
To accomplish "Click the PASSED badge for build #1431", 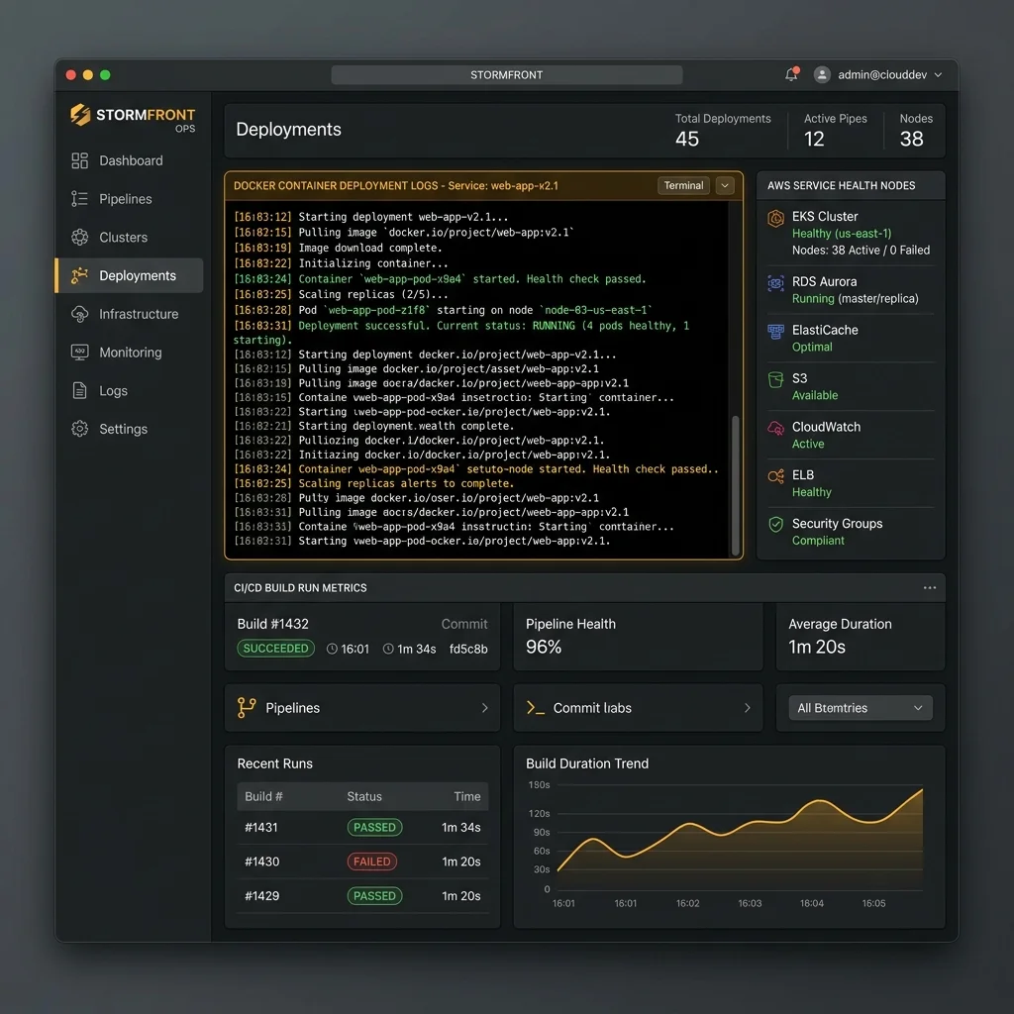I will pos(374,827).
